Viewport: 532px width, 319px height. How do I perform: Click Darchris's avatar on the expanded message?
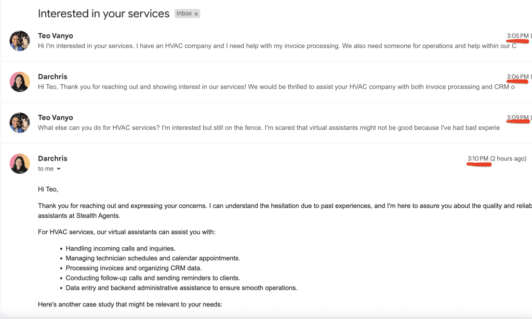20,164
